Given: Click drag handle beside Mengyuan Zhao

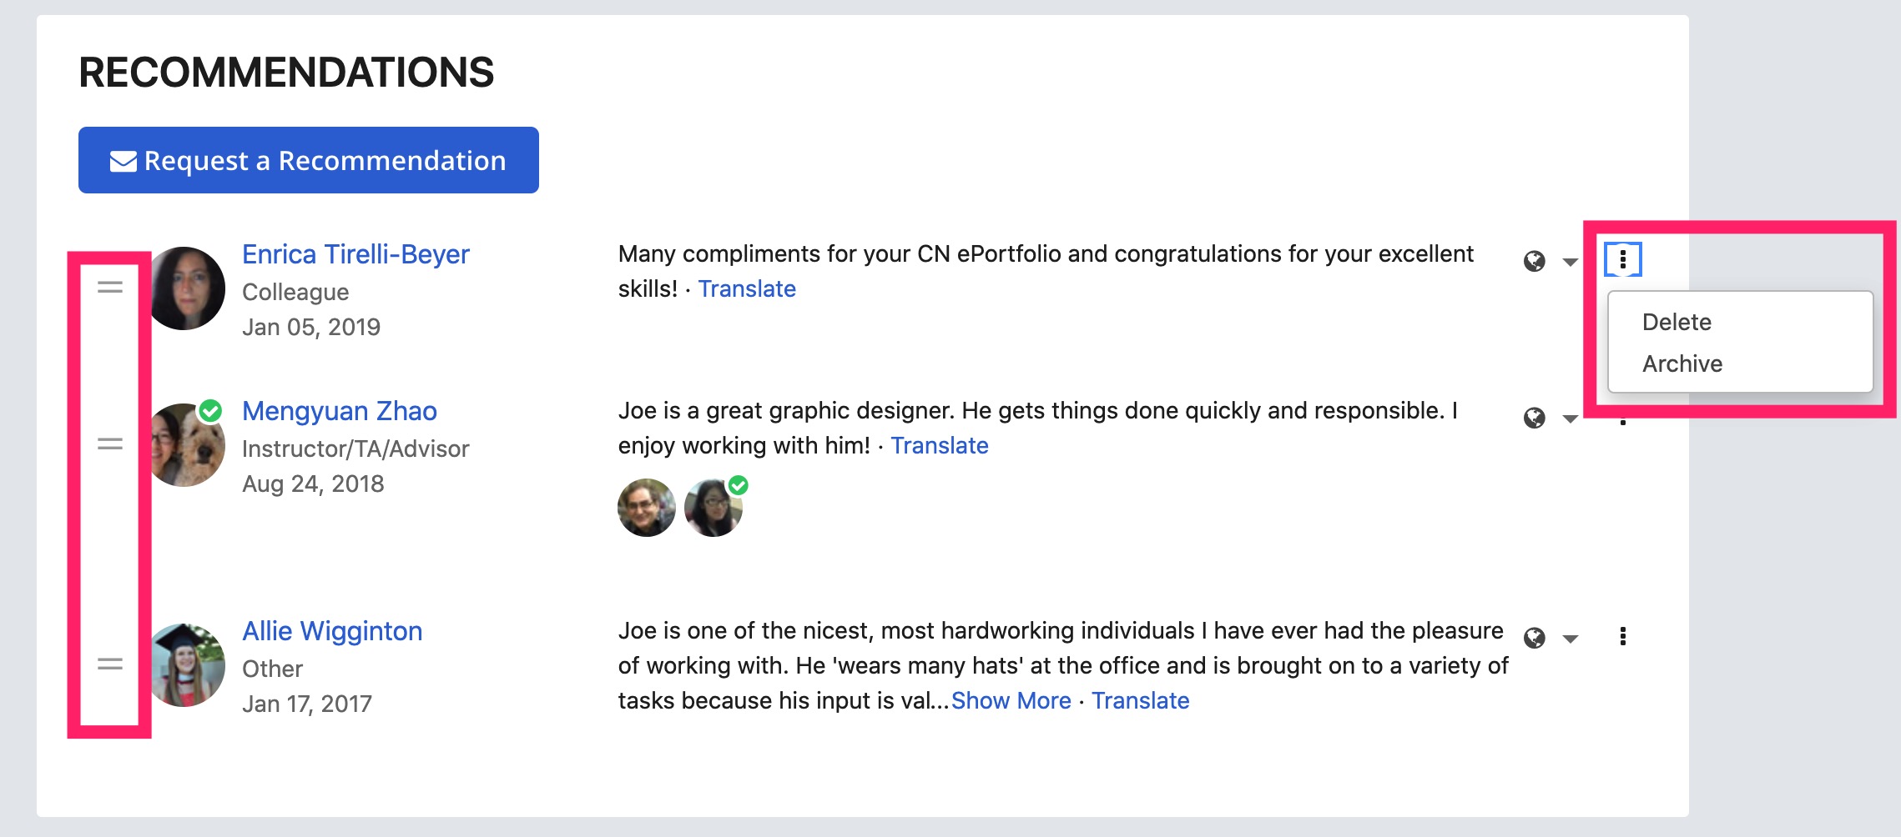Looking at the screenshot, I should [110, 444].
